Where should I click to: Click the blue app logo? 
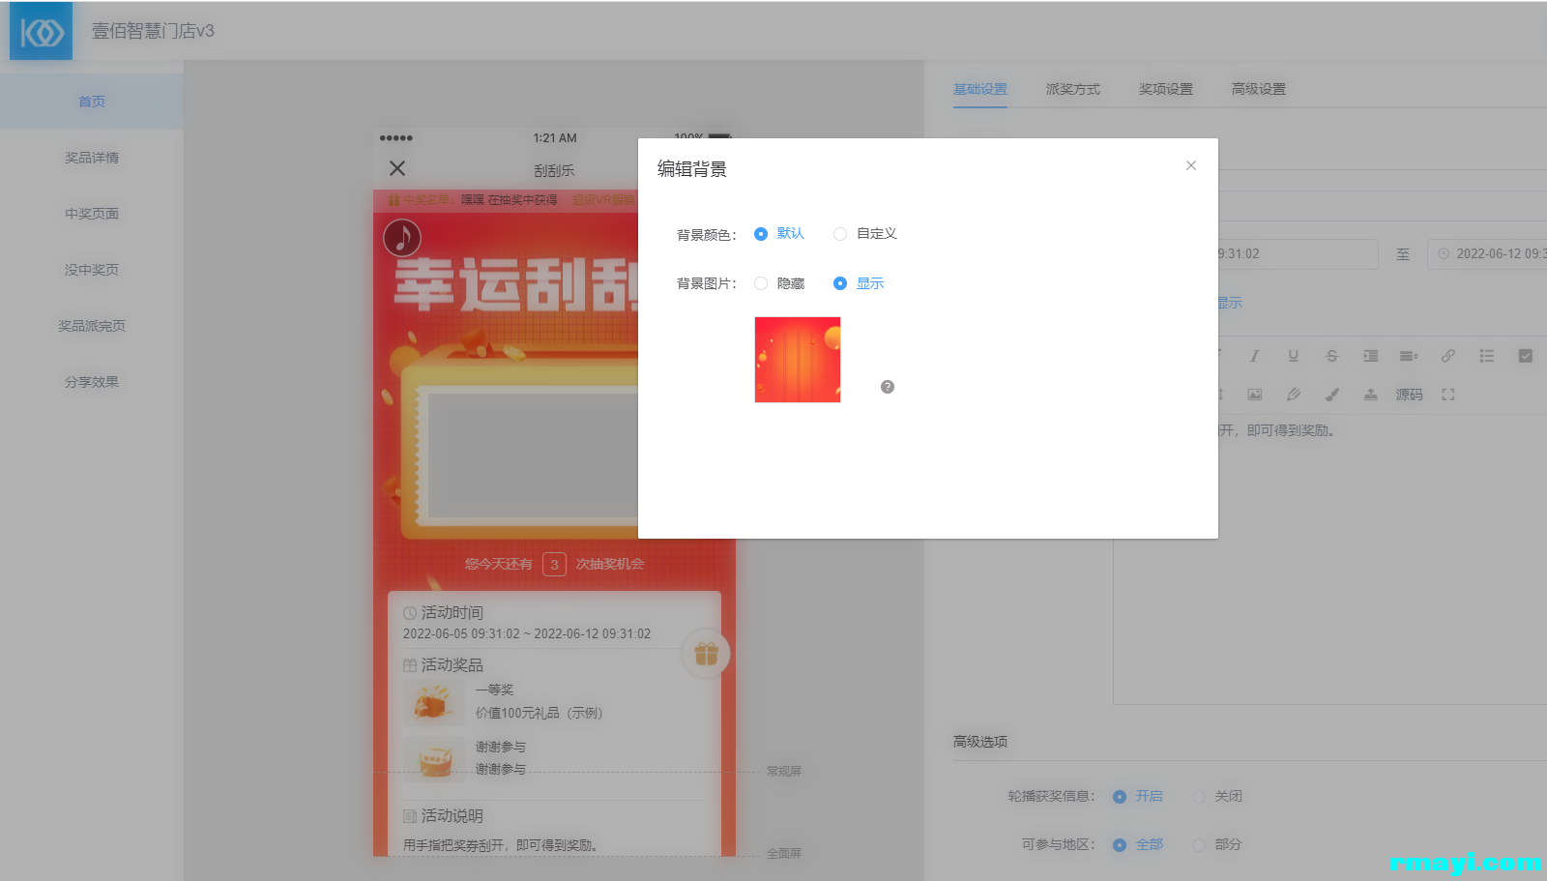(42, 32)
